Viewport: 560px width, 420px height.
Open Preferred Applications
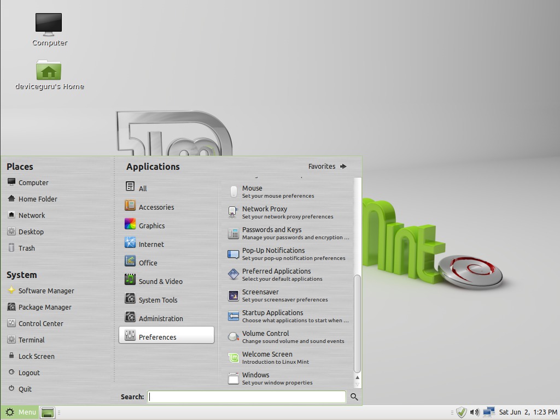(287, 275)
